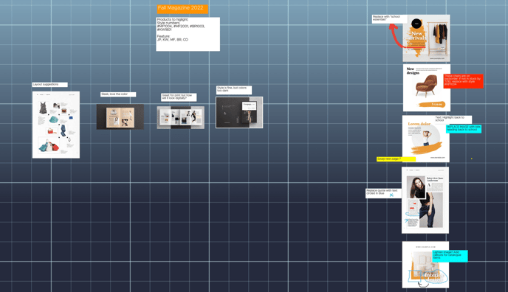Click the beige open magazine mockup image
This screenshot has height=292, width=508.
pos(120,117)
